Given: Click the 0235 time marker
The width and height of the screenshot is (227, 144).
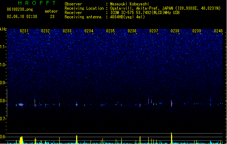Looking at the screenshot, I should pyautogui.click(x=110, y=31).
